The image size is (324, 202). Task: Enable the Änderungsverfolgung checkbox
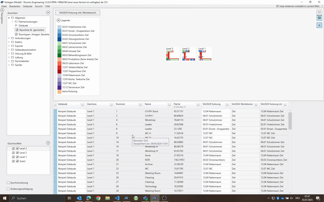click(x=9, y=189)
